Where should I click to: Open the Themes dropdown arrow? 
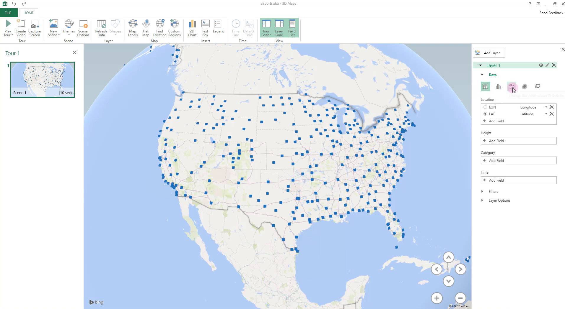pyautogui.click(x=69, y=35)
